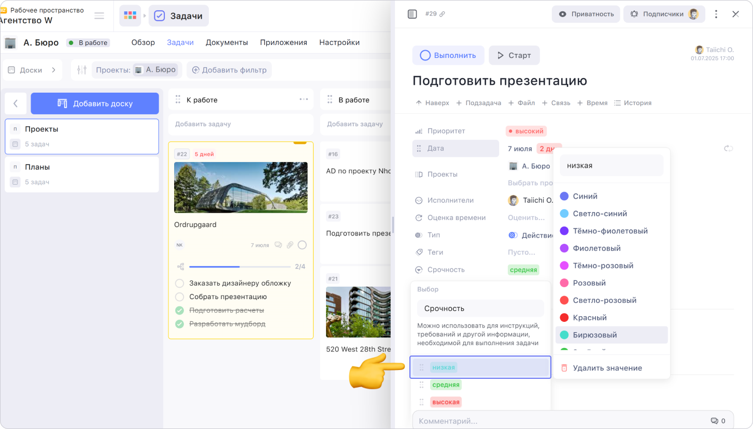Open the Срочность средняя value selector
Screen dimensions: 753x429
(523, 270)
